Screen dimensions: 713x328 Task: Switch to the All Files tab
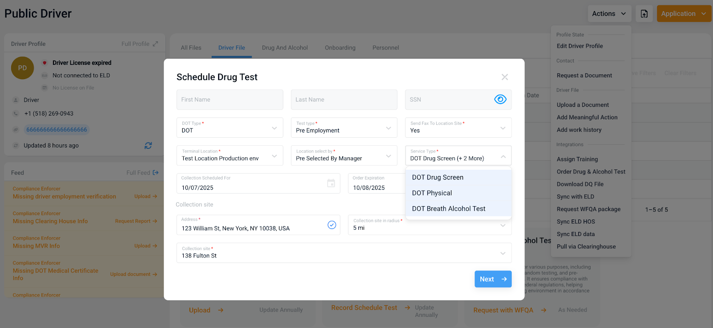(191, 48)
